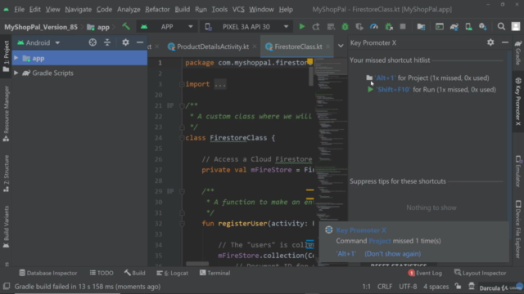Click Apply Code Changes icon
Screen dimensions: 524x294
pos(331,27)
